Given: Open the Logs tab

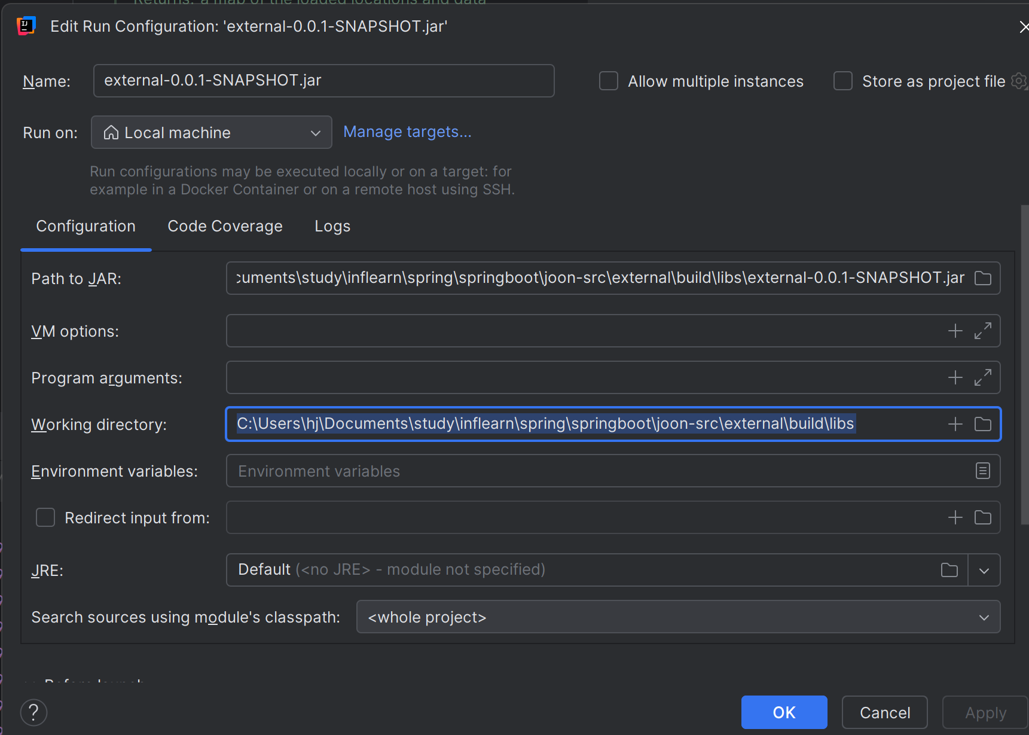Looking at the screenshot, I should click(332, 226).
